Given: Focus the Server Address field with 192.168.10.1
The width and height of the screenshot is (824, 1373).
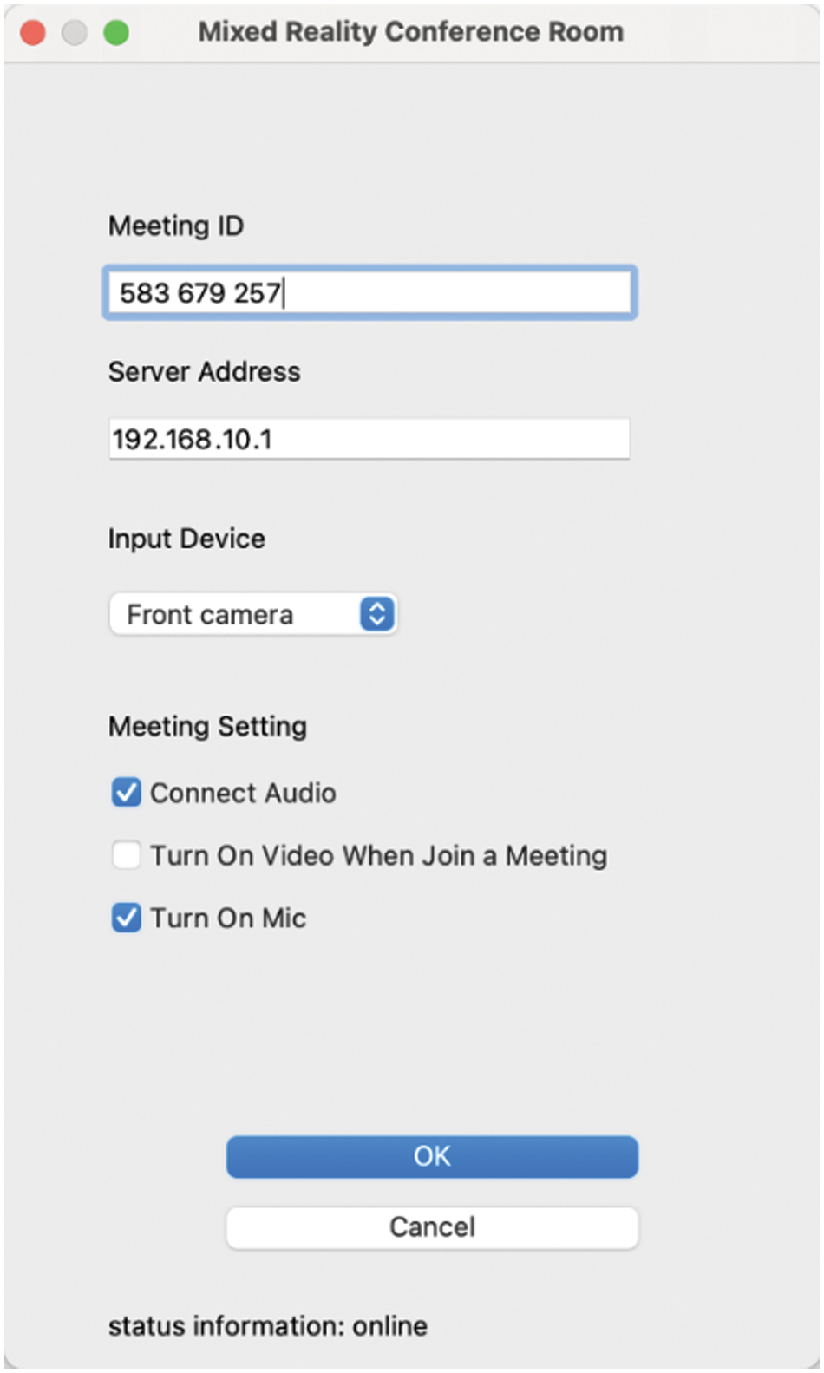Looking at the screenshot, I should [x=369, y=439].
